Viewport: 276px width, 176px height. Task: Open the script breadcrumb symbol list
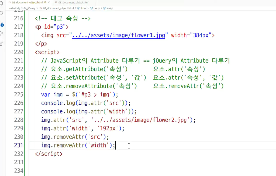110,8
